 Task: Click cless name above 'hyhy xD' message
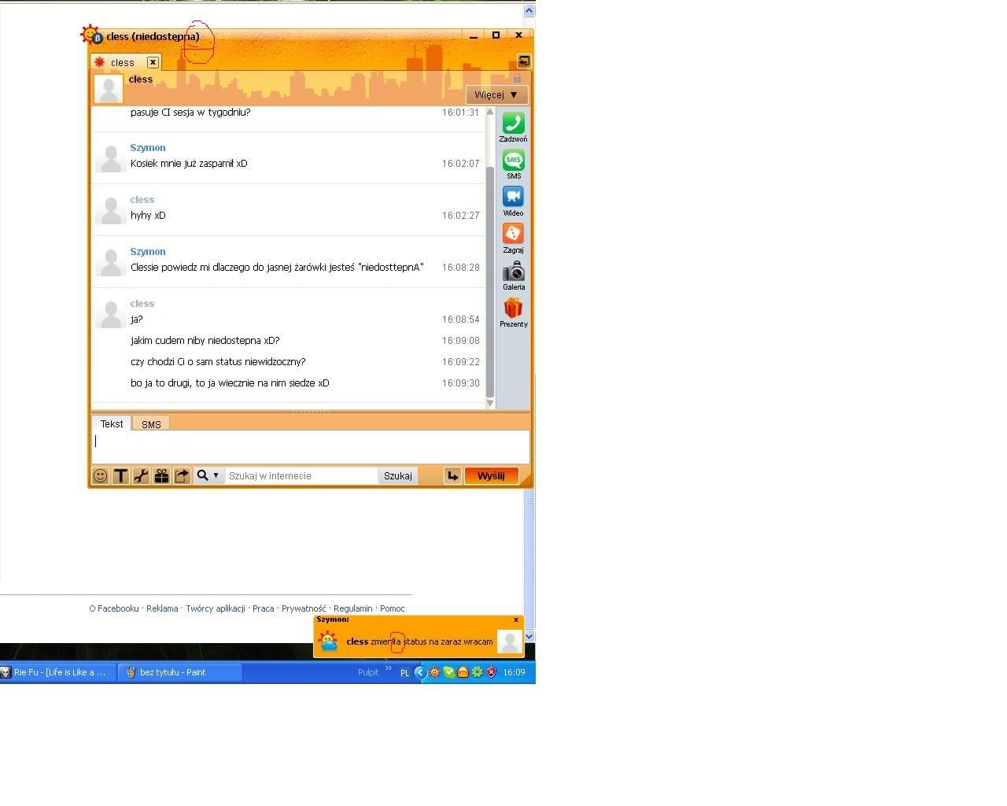click(142, 199)
